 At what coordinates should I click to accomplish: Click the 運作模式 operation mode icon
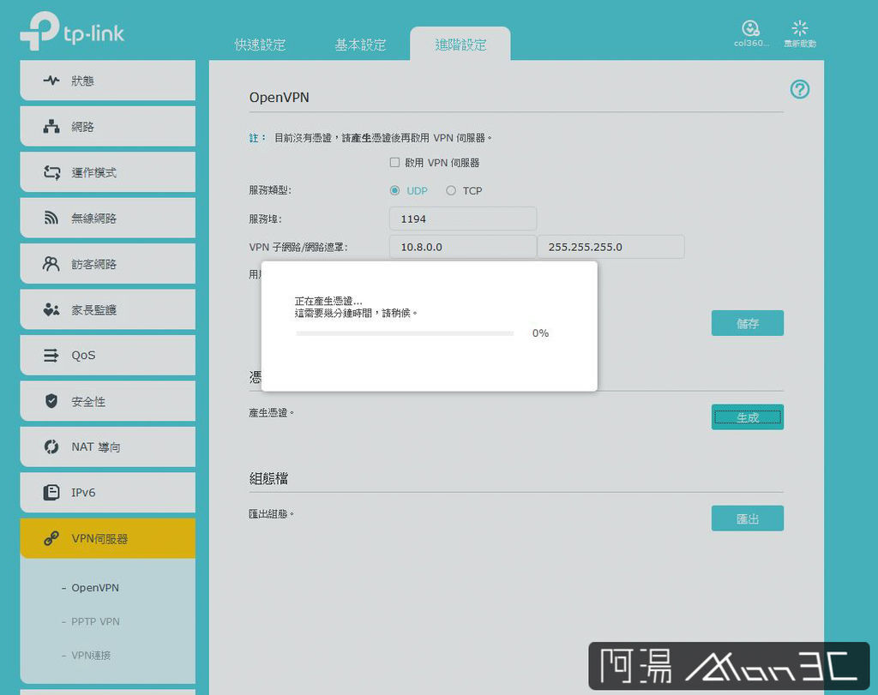(x=51, y=172)
